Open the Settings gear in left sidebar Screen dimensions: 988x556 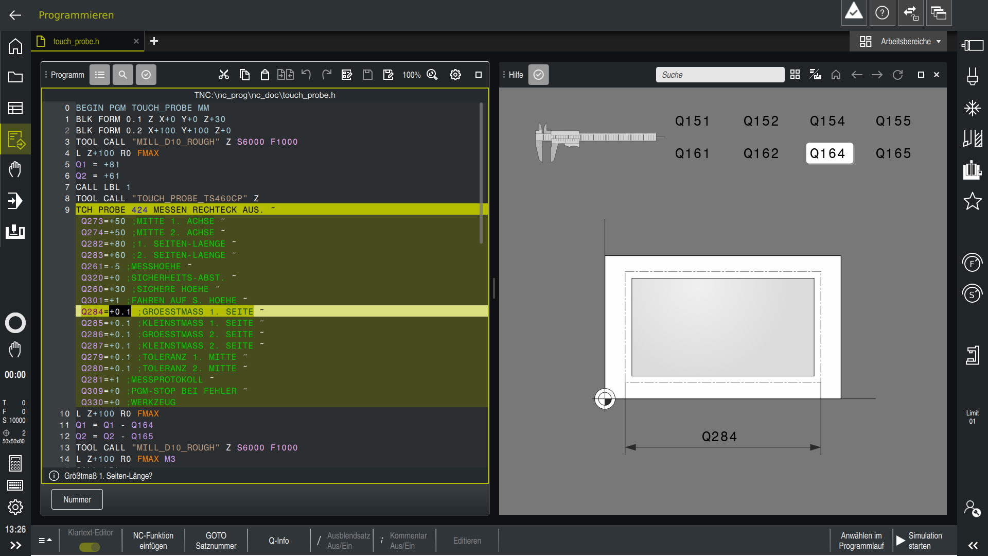pos(15,507)
